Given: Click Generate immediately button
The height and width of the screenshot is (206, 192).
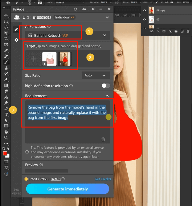Looking at the screenshot, I should (67, 189).
